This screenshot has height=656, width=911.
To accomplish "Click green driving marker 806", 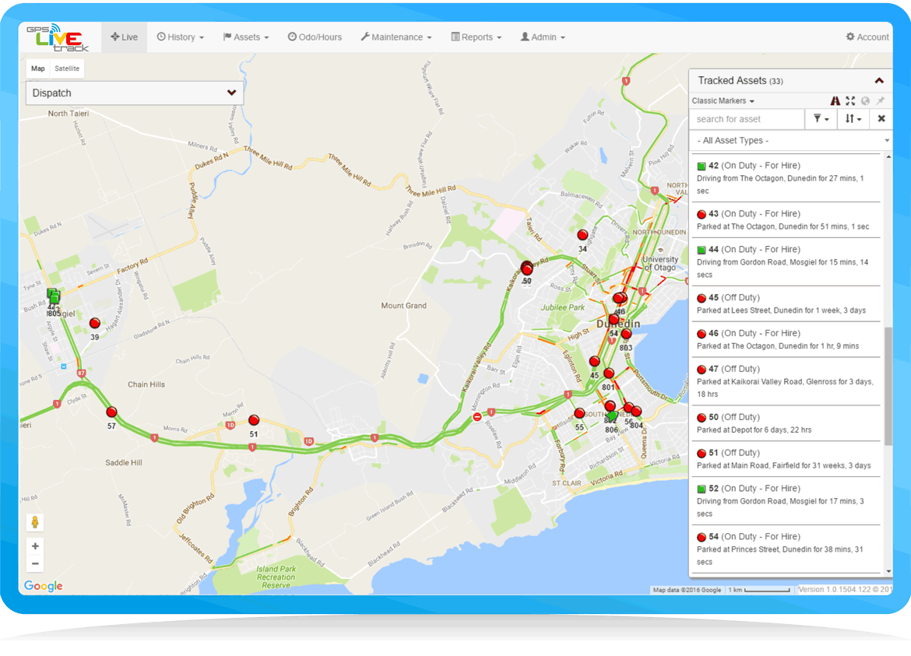I will [x=612, y=416].
